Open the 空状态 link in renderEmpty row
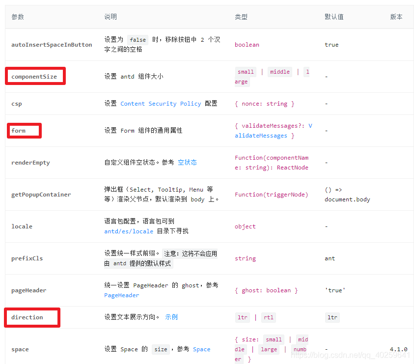This screenshot has height=364, width=414. click(x=187, y=162)
